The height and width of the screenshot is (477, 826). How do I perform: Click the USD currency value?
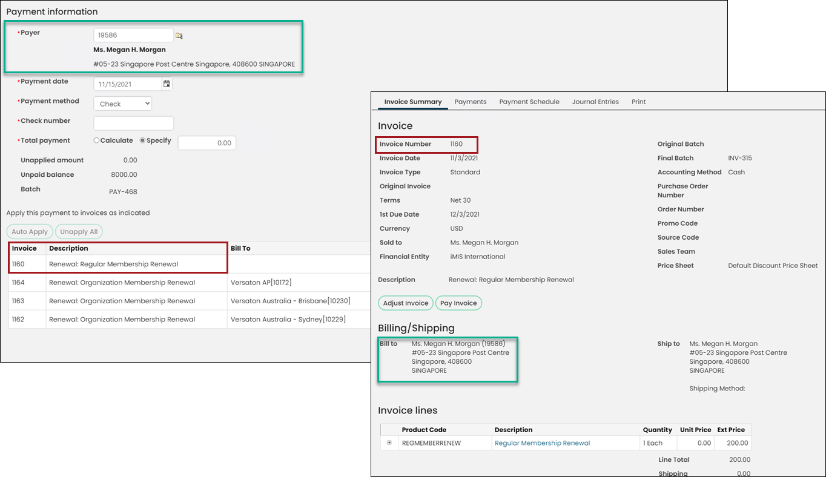(x=457, y=229)
